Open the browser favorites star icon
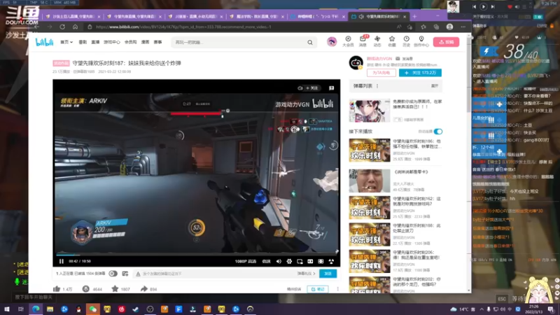Image resolution: width=560 pixels, height=315 pixels. click(x=423, y=27)
